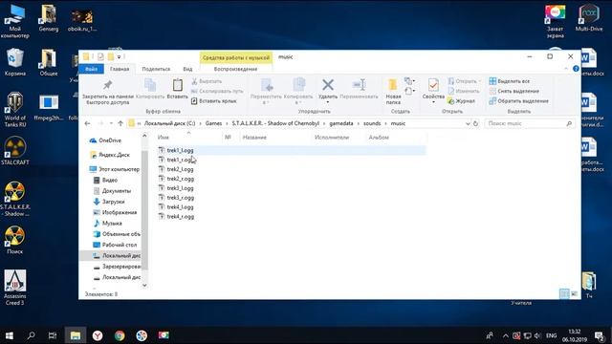Select file trek4_r.ogg

coord(181,217)
